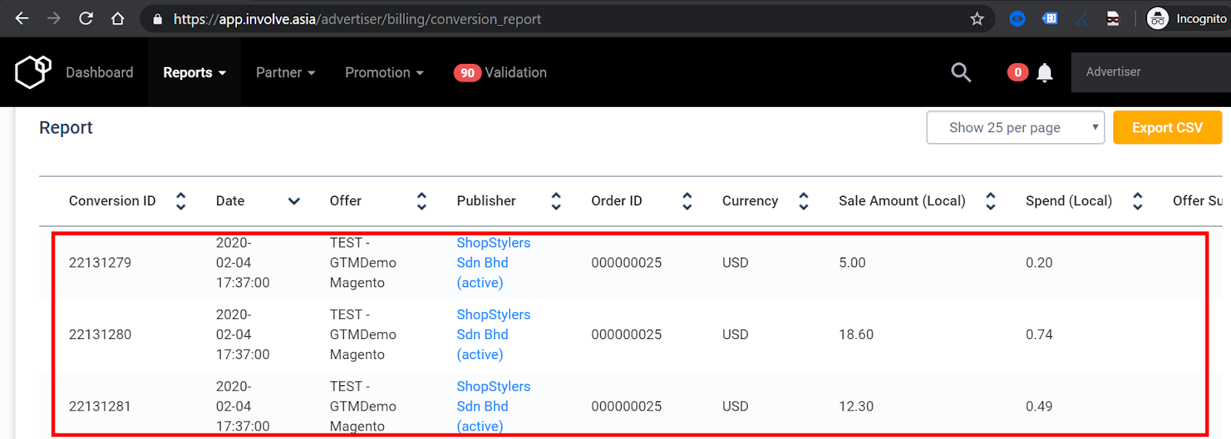
Task: Navigate back in browser history
Action: pyautogui.click(x=22, y=18)
